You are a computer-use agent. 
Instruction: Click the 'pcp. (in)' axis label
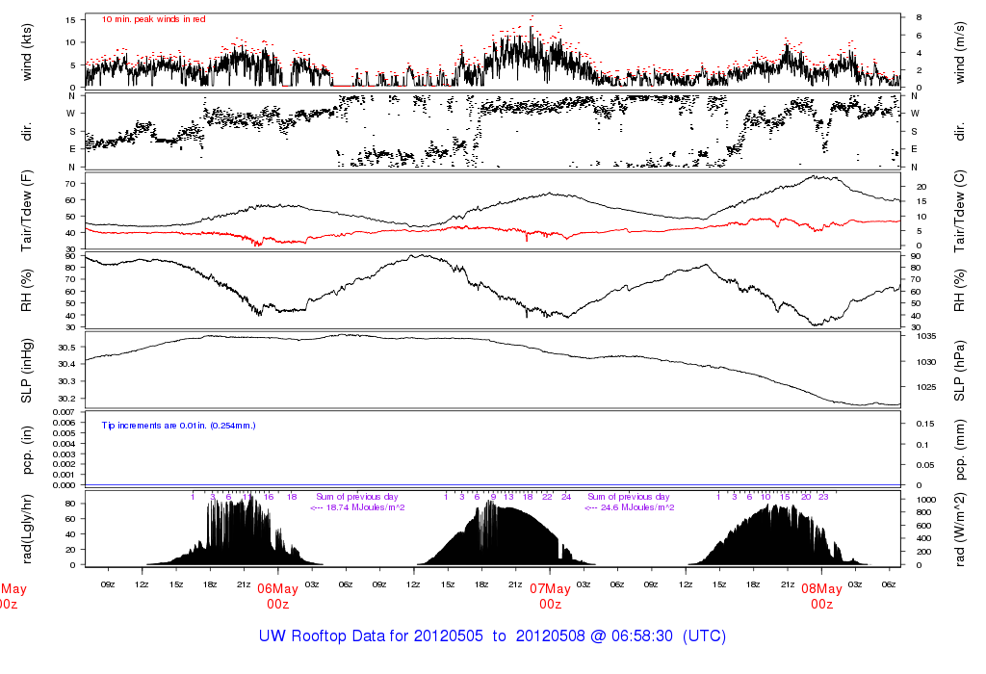[26, 450]
